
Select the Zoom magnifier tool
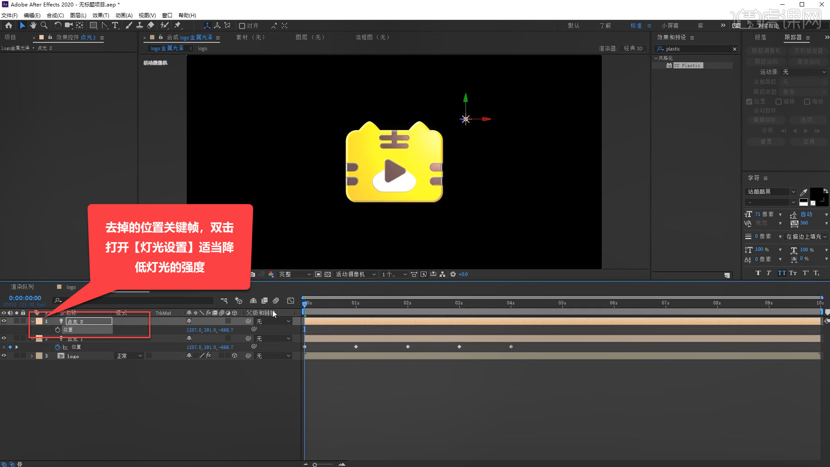(44, 26)
